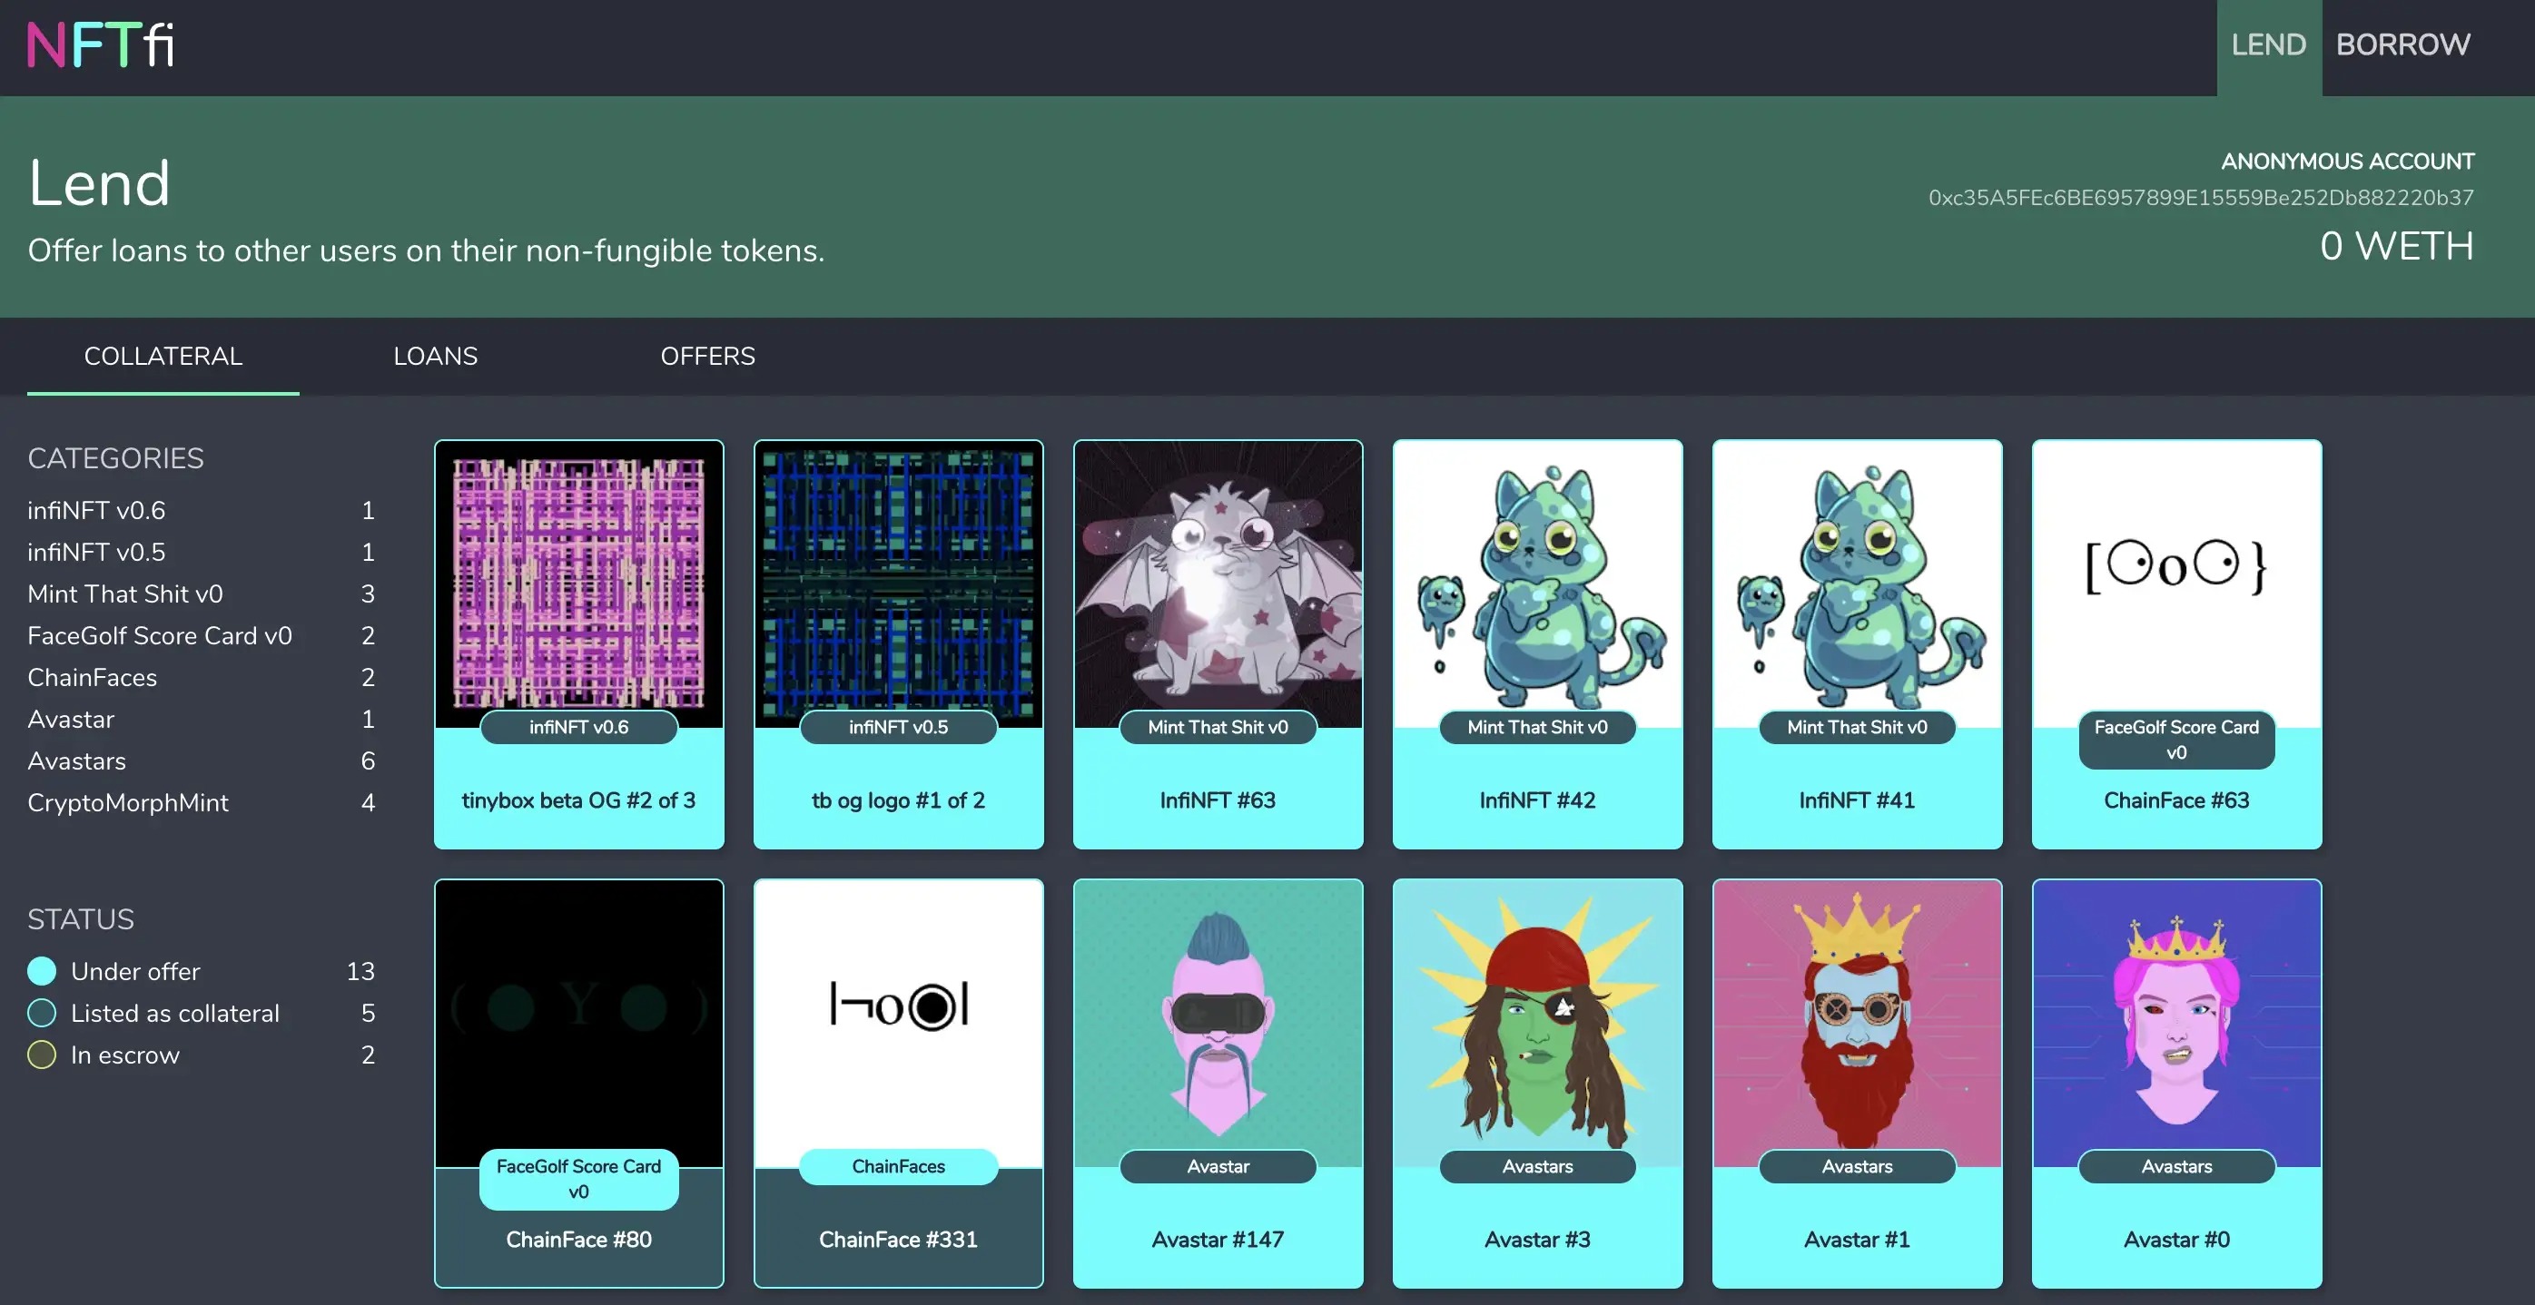This screenshot has width=2535, height=1305.
Task: Switch to the LOANS tab
Action: tap(435, 356)
